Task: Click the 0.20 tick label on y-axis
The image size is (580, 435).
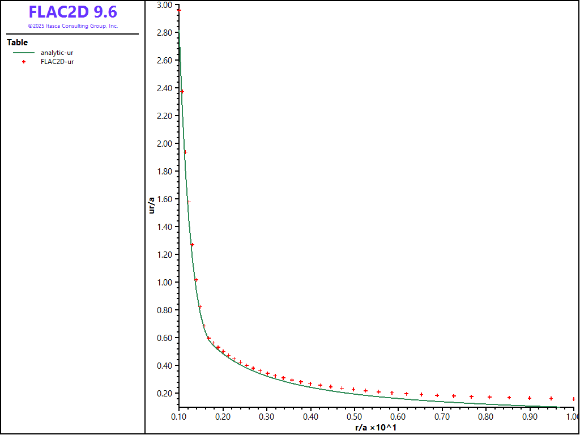Action: coord(164,393)
